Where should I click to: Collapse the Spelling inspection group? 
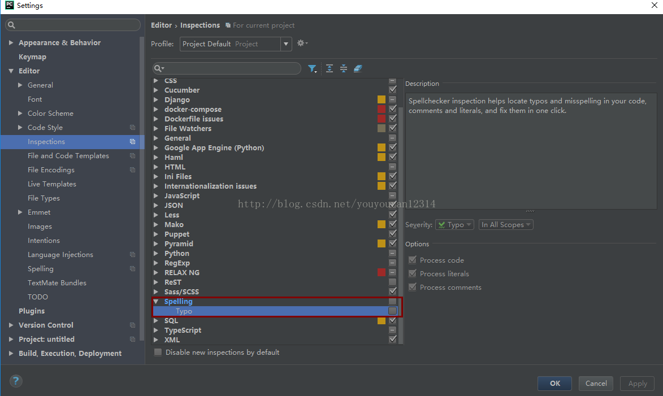click(156, 301)
